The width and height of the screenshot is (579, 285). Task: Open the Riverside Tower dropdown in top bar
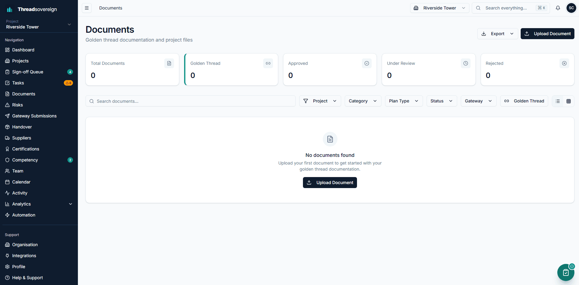tap(439, 8)
